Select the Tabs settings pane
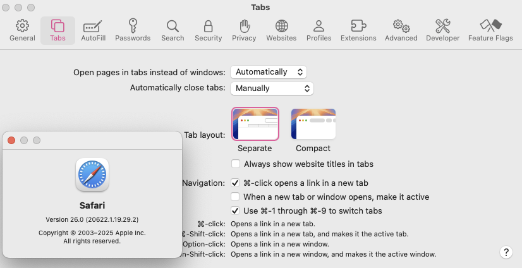Viewport: 522px width, 268px height. (x=58, y=30)
